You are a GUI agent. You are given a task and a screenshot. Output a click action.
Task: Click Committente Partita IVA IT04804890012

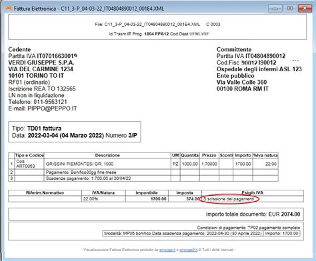click(x=251, y=56)
